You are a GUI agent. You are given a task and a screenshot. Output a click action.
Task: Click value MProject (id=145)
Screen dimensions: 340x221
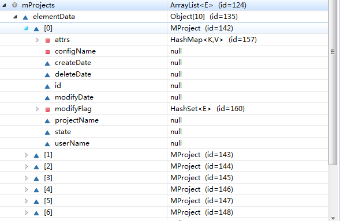[201, 178]
